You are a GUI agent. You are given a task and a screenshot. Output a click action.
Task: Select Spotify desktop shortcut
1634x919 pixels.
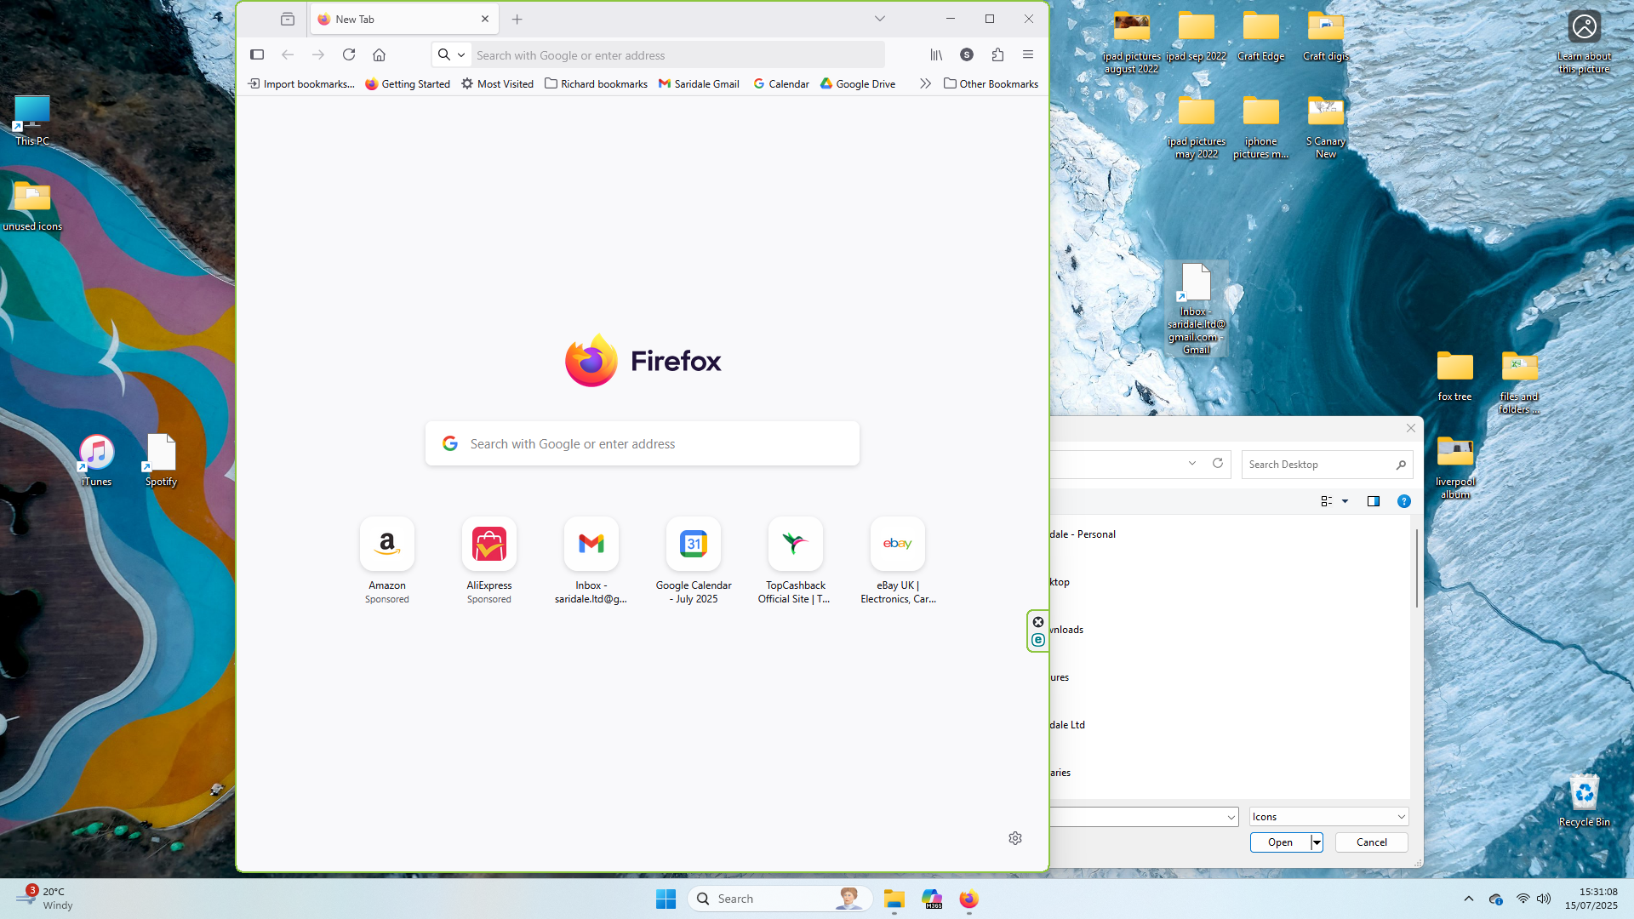(161, 460)
